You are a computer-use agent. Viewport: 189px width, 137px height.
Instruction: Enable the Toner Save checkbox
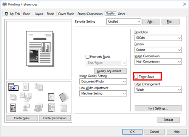click(x=136, y=77)
